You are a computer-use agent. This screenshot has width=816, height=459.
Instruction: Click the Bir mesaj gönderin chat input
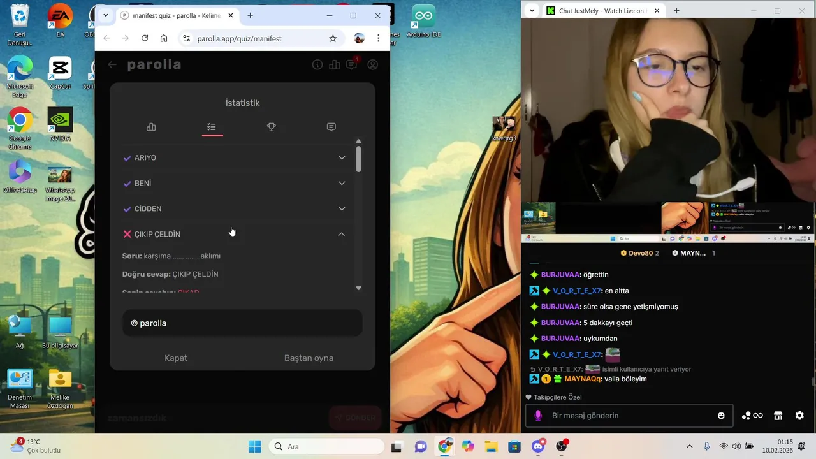629,416
